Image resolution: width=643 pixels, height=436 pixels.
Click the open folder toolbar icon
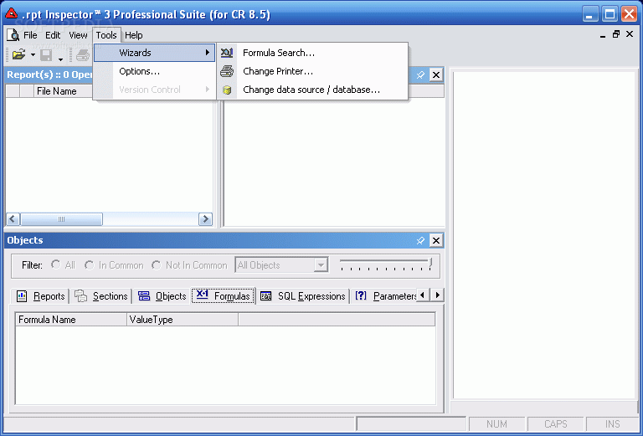click(x=19, y=54)
